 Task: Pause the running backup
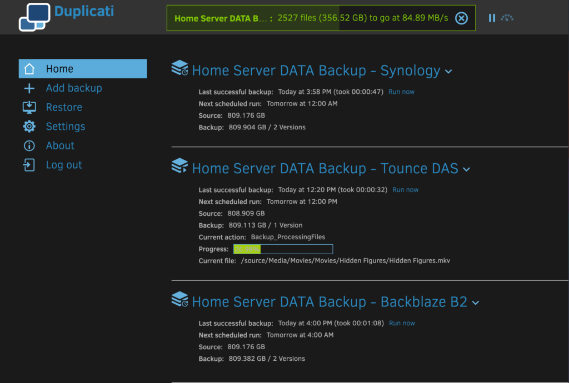492,18
